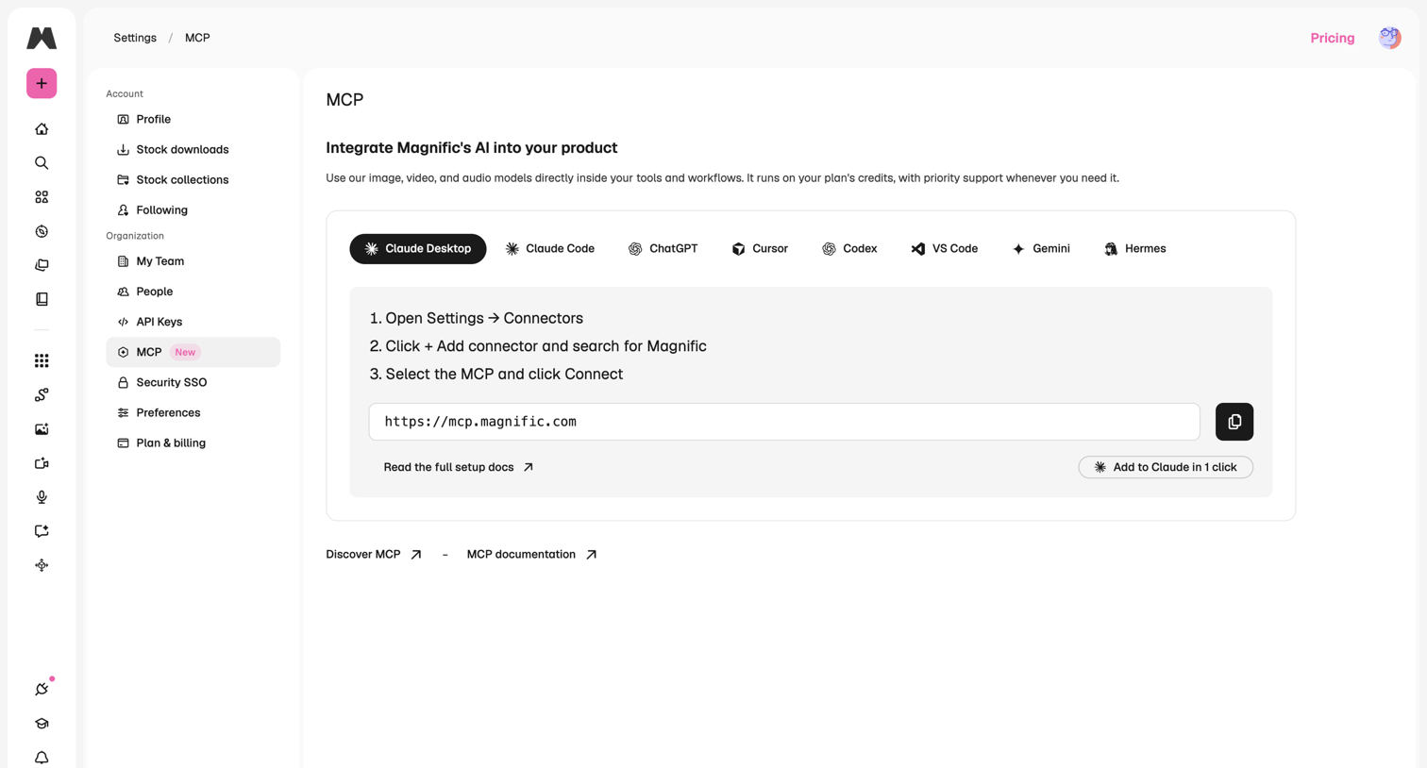Image resolution: width=1427 pixels, height=768 pixels.
Task: Open the Discover MCP link
Action: [x=374, y=555]
